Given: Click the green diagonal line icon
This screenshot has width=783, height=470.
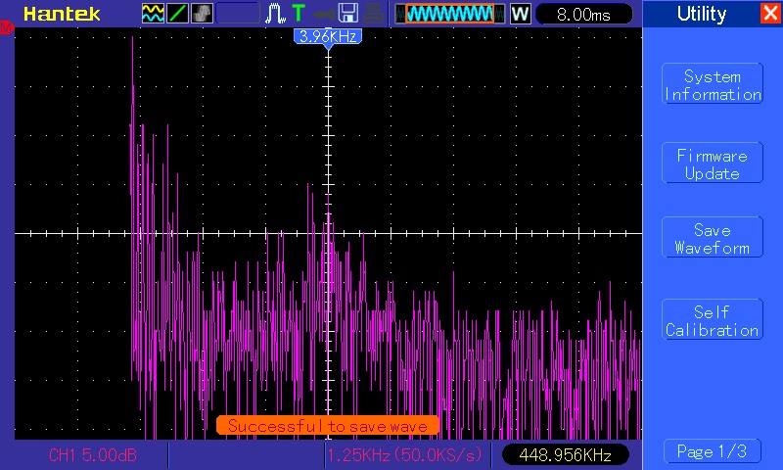Looking at the screenshot, I should 177,14.
